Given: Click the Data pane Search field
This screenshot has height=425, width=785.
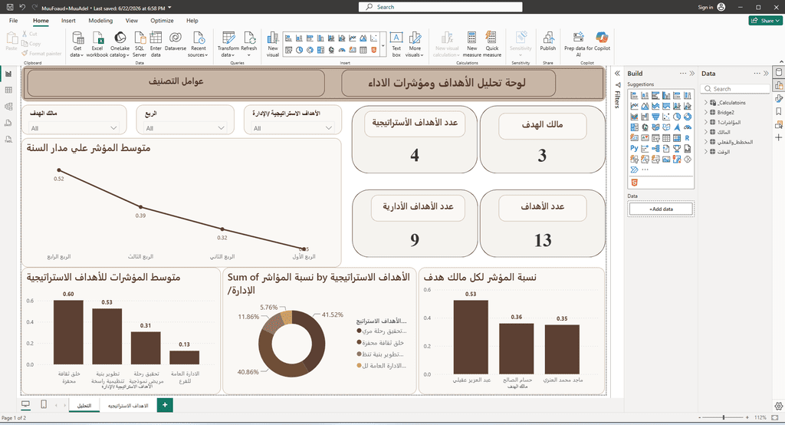Looking at the screenshot, I should (x=735, y=89).
